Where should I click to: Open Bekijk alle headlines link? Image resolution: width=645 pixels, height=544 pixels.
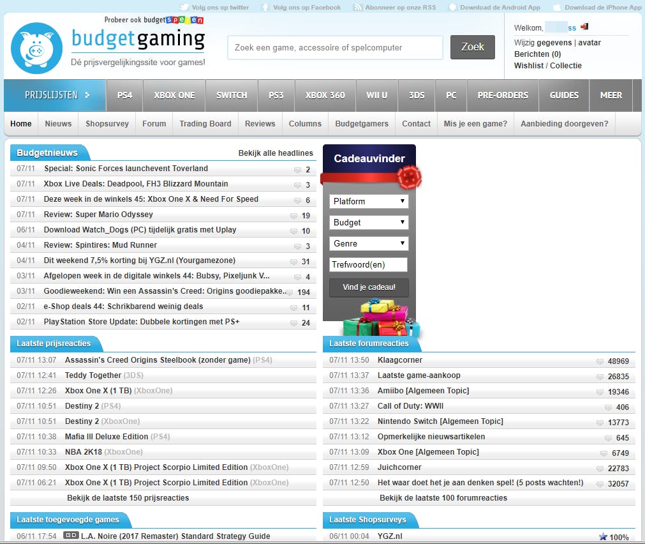point(276,153)
